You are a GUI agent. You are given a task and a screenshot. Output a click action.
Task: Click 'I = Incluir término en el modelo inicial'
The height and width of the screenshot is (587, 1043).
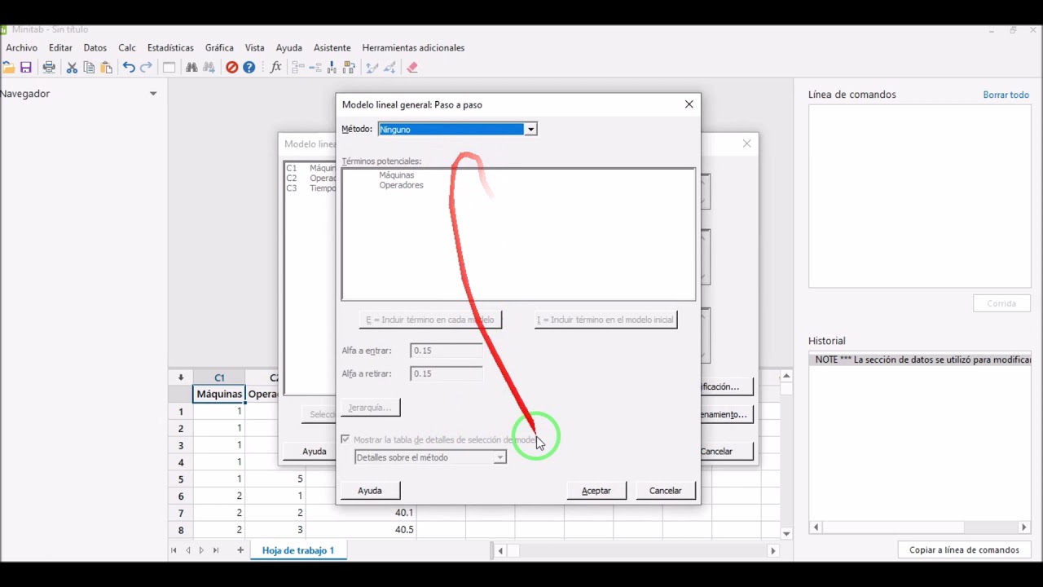click(605, 320)
